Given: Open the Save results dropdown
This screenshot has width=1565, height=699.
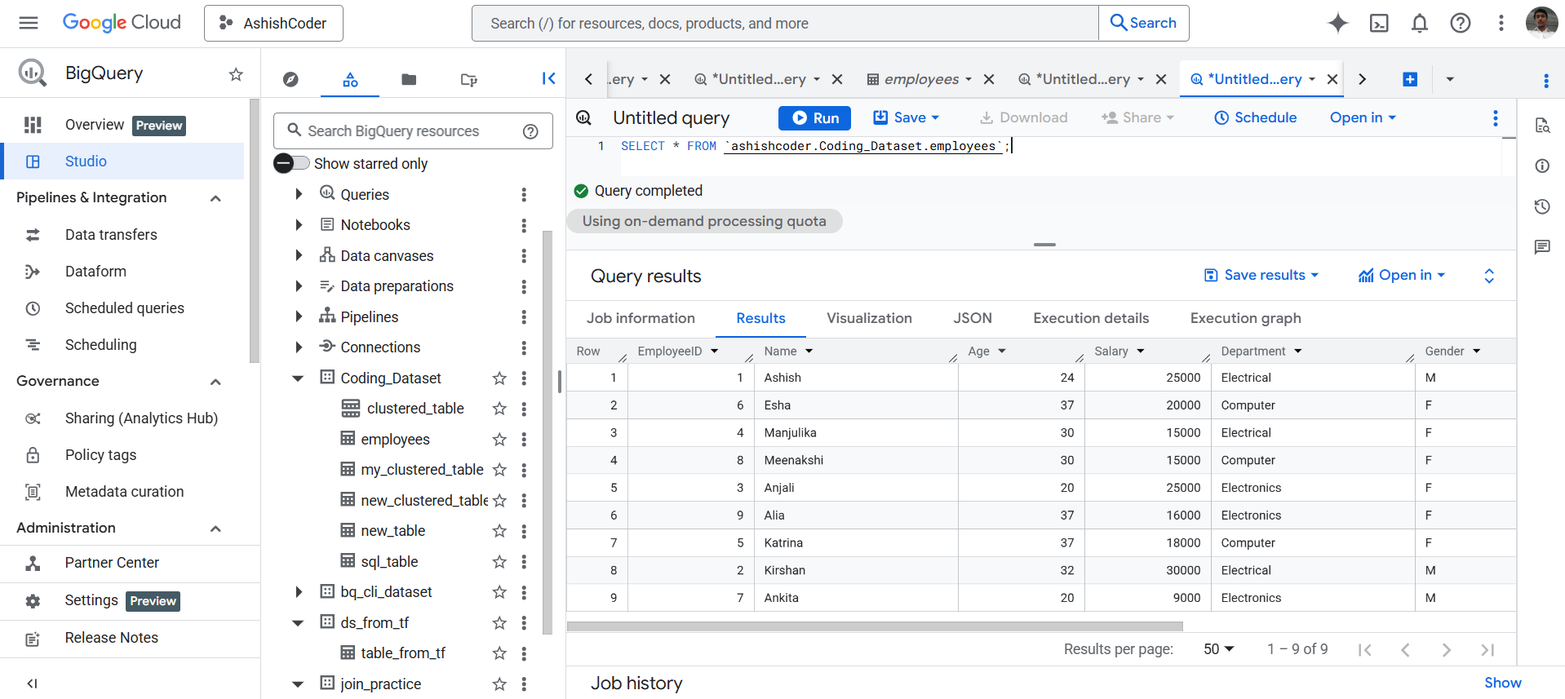Looking at the screenshot, I should 1261,276.
